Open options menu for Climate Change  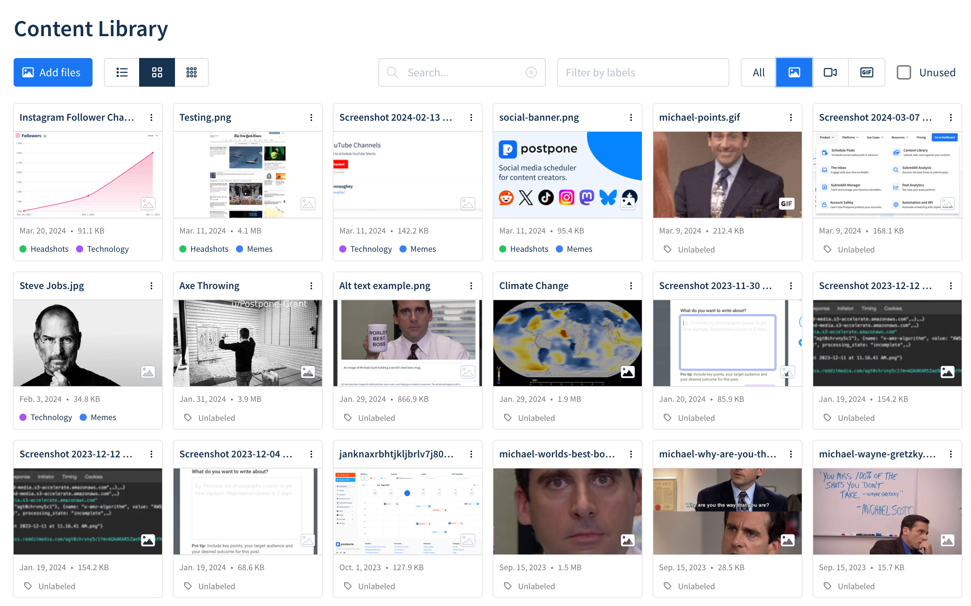(631, 286)
